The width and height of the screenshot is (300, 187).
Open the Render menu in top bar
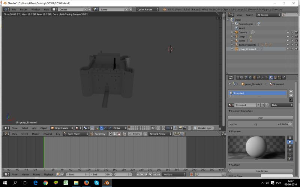(24, 9)
